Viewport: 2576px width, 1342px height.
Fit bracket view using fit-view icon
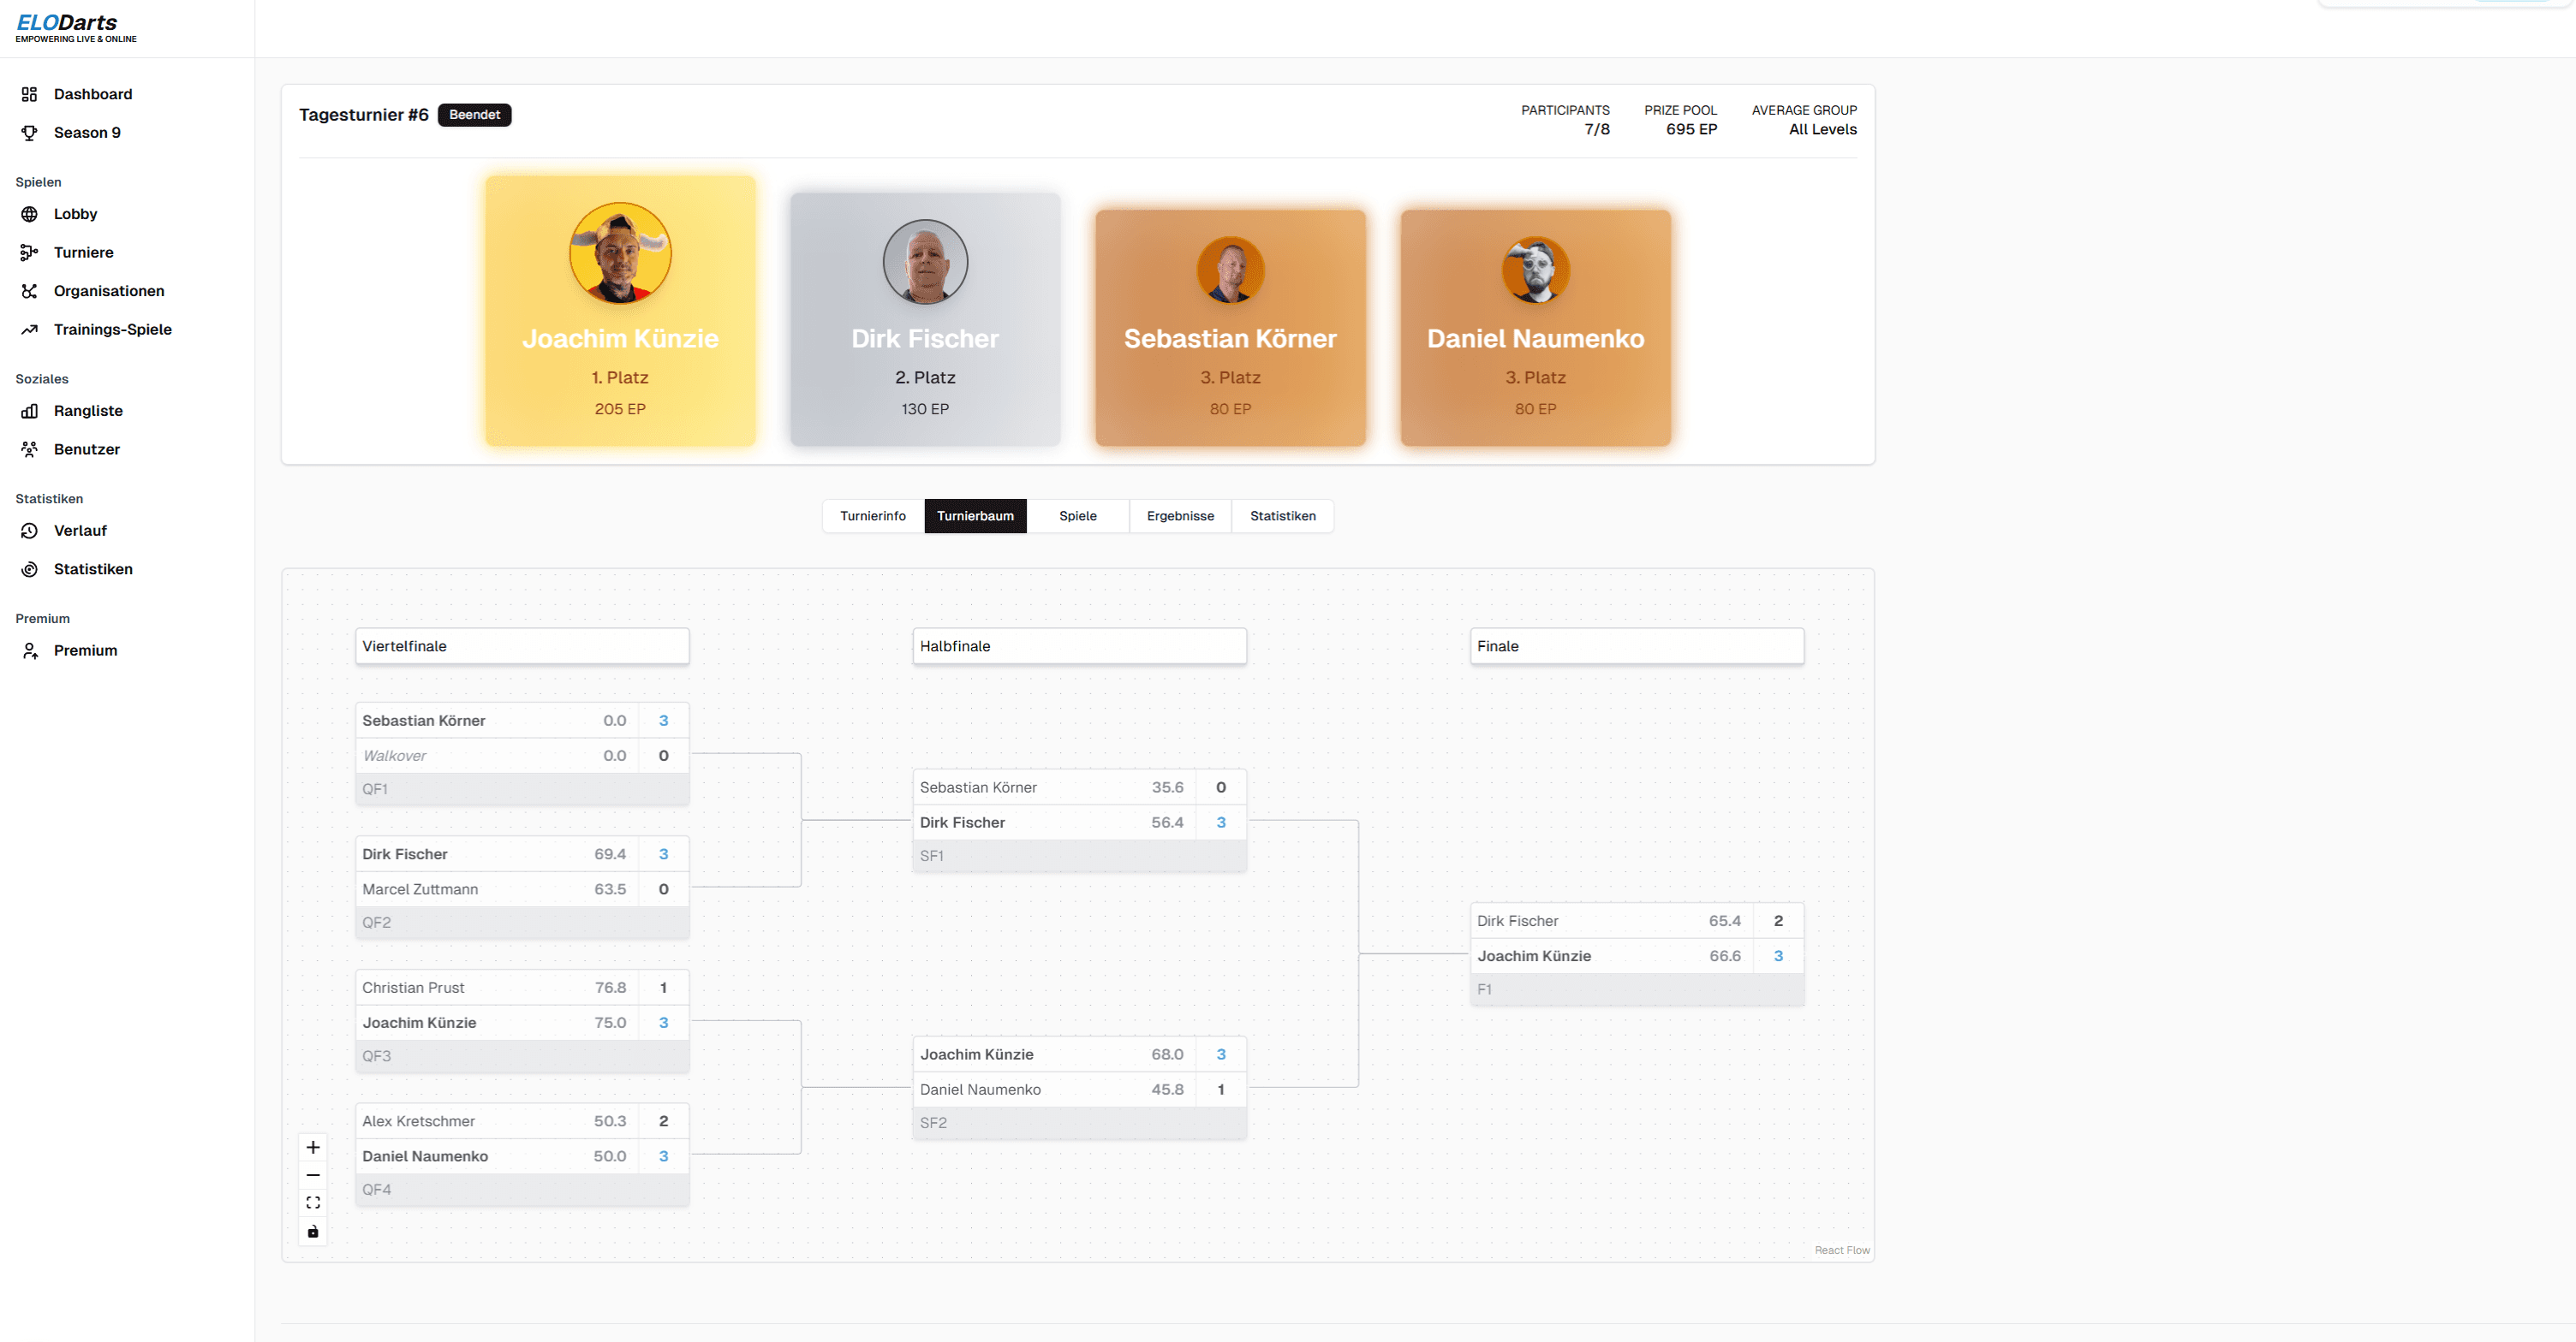pos(313,1203)
